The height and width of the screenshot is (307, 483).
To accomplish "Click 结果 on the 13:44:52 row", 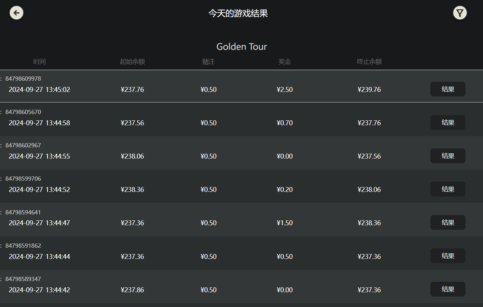I will pyautogui.click(x=448, y=189).
